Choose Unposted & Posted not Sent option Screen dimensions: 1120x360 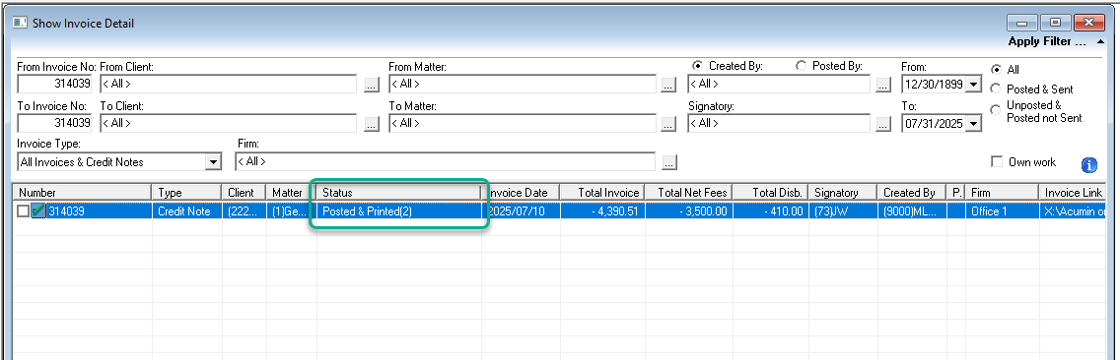[996, 110]
